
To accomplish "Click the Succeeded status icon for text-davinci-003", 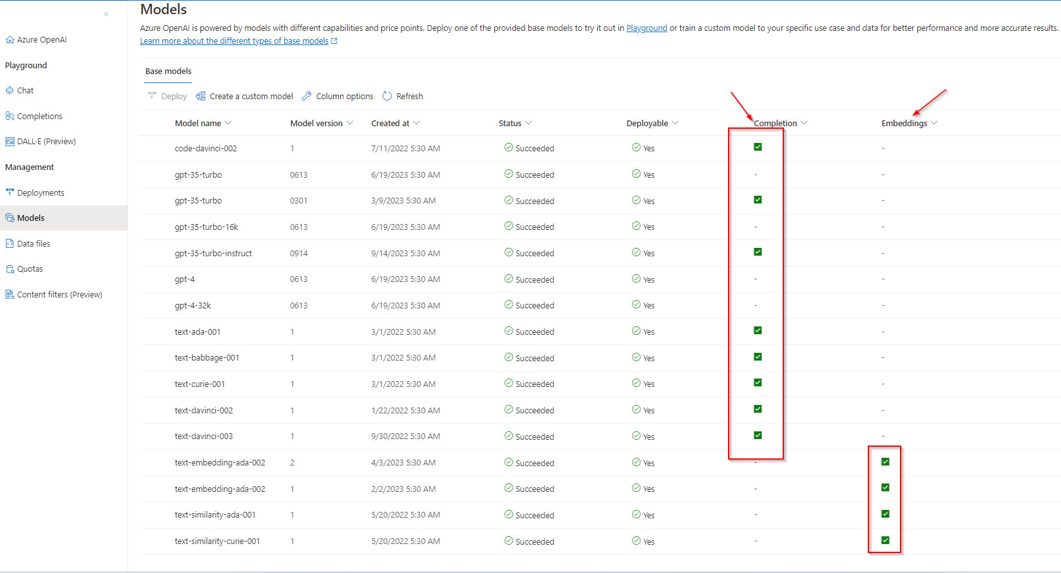I will pyautogui.click(x=509, y=436).
